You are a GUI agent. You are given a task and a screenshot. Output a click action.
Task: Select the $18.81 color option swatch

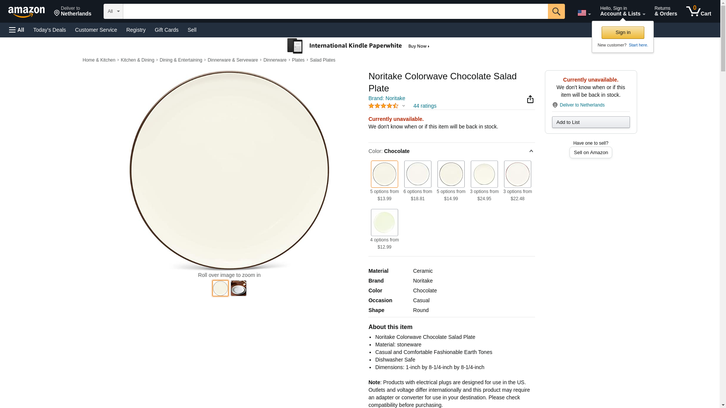(x=417, y=174)
